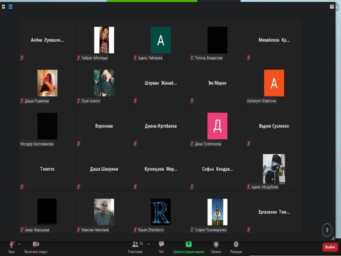Viewport: 341px width, 256px height.
Task: Open the Реакции menu
Action: 236,247
